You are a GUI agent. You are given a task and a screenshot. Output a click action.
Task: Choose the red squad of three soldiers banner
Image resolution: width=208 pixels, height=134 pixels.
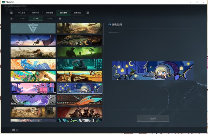click(x=79, y=112)
